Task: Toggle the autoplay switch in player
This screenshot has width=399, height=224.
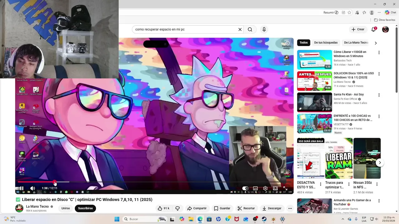Action: click(245, 188)
